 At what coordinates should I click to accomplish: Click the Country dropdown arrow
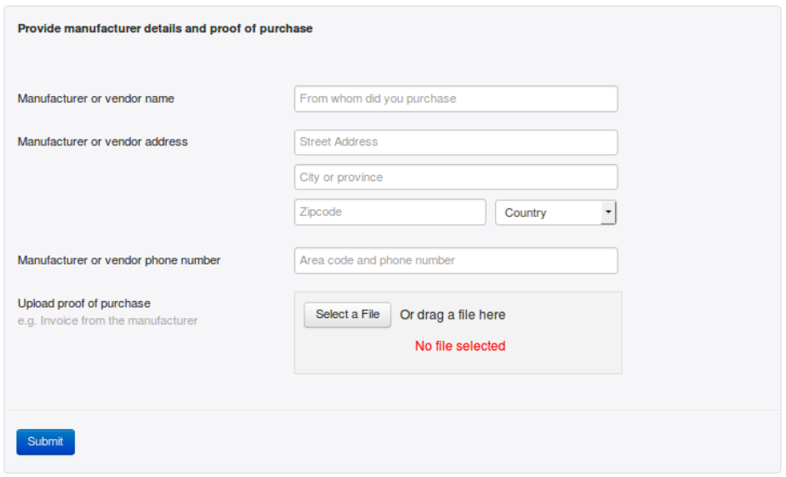[x=608, y=213]
